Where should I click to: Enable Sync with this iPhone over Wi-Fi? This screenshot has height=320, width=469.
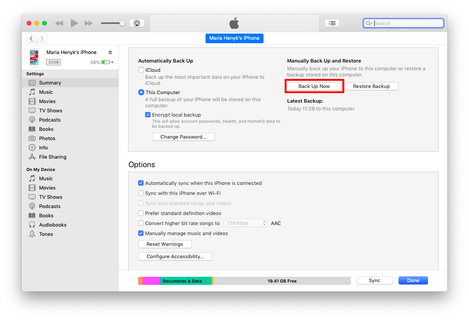click(141, 193)
